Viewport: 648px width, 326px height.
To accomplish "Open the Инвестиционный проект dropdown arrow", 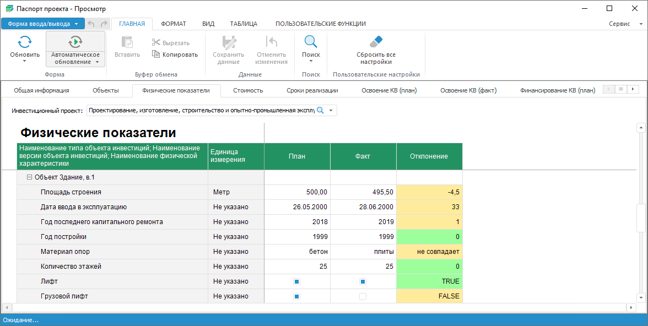I will (x=331, y=111).
